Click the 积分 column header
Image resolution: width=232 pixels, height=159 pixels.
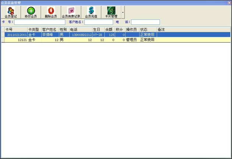[120, 29]
